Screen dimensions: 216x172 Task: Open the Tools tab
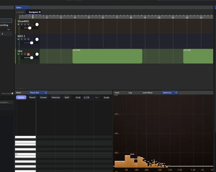[117, 93]
